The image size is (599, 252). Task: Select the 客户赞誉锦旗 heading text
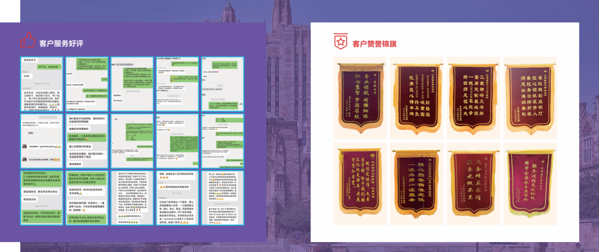pyautogui.click(x=374, y=43)
